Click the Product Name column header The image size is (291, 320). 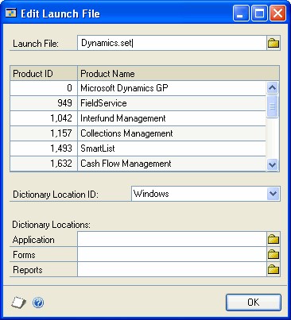click(178, 73)
